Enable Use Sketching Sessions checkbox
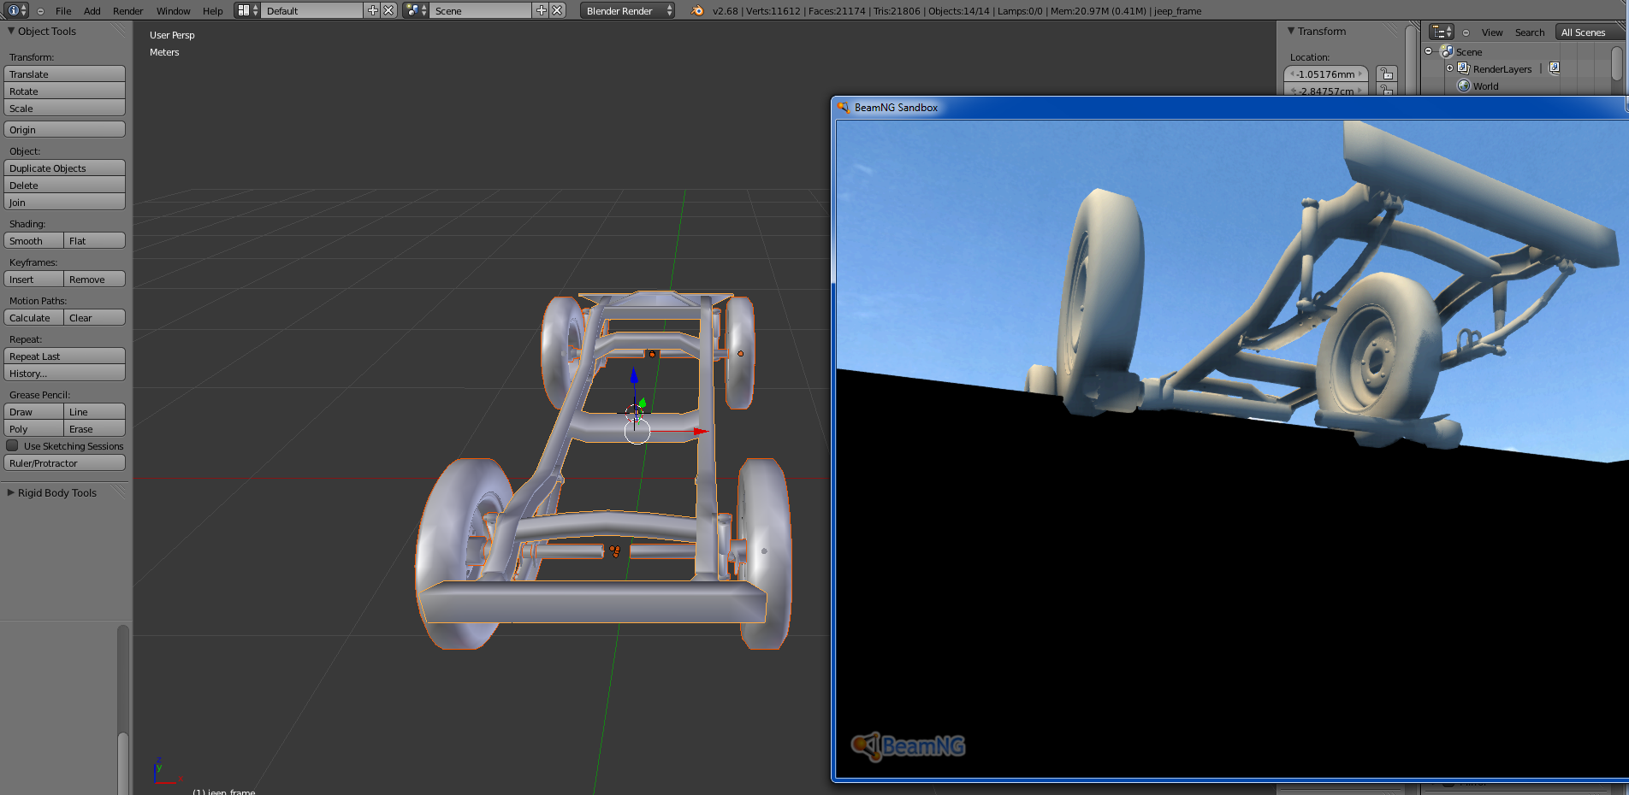1629x795 pixels. point(12,445)
